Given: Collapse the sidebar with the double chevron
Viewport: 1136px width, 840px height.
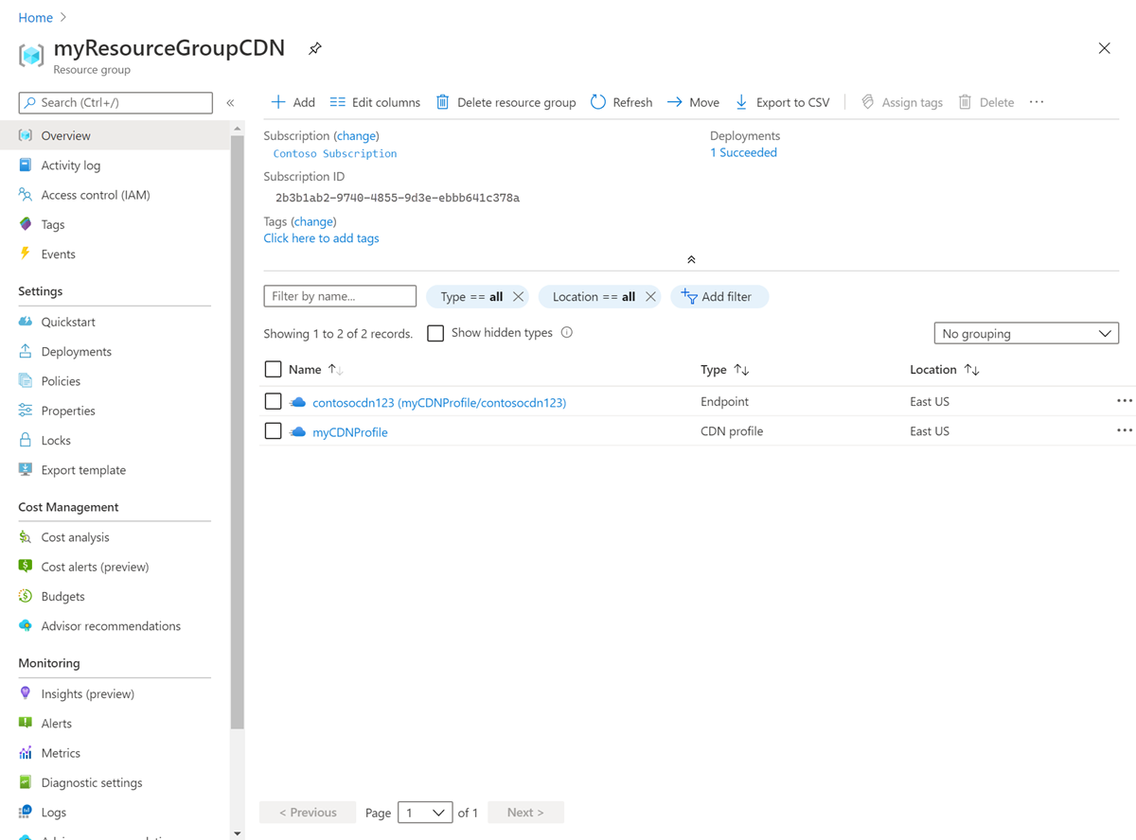Looking at the screenshot, I should [230, 102].
